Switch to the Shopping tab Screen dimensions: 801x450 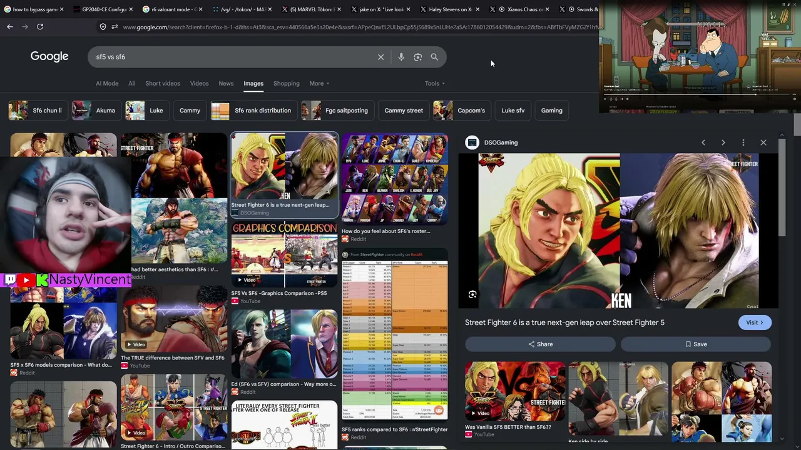[x=287, y=83]
